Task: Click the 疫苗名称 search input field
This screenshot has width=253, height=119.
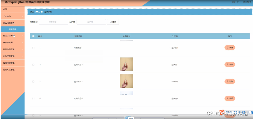Action: point(54,22)
